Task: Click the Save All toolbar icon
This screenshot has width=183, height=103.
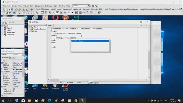Action: [x=16, y=9]
